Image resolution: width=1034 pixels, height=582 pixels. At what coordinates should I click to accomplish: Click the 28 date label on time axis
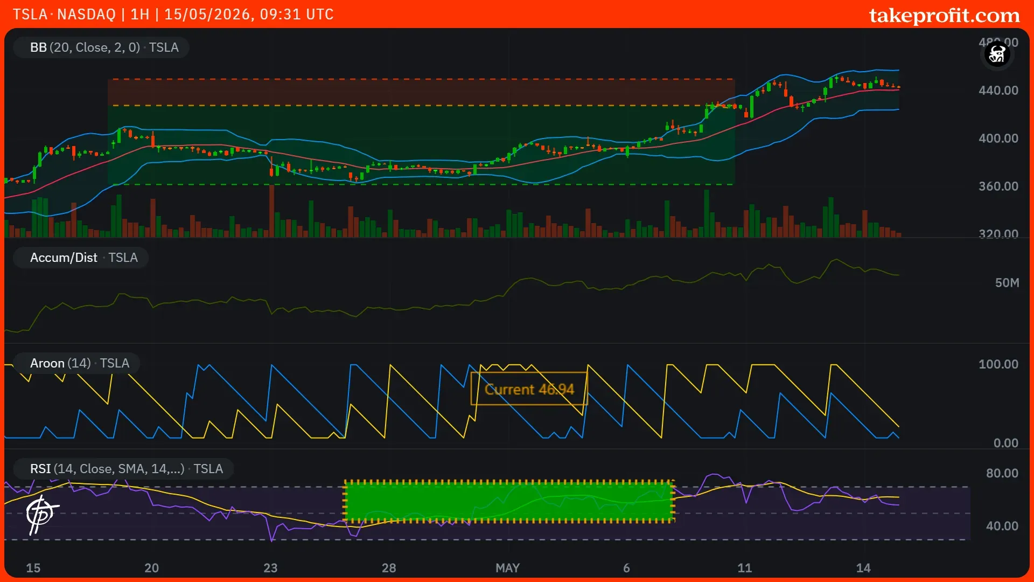click(389, 568)
